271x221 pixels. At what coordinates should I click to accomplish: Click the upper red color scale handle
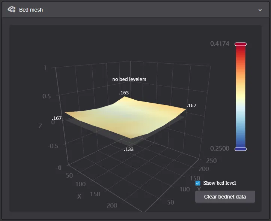point(240,44)
